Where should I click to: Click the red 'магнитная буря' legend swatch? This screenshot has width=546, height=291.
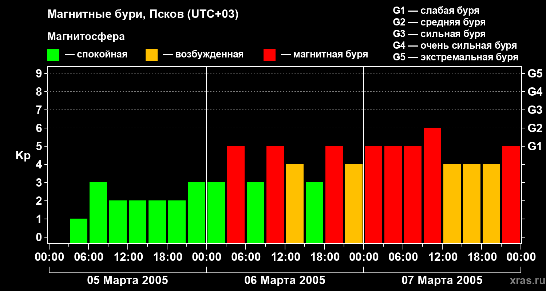pos(269,55)
